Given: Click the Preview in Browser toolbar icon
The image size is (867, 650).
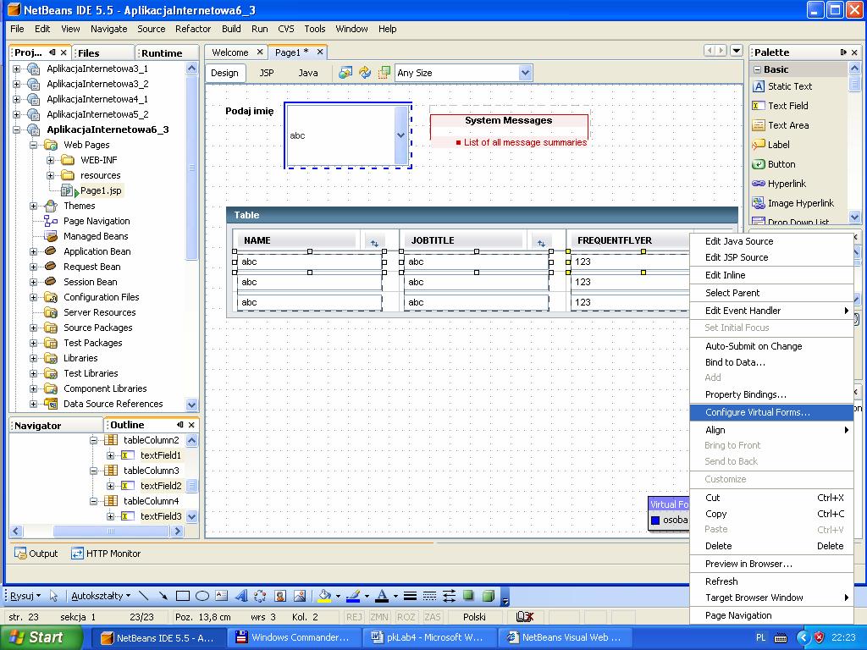Looking at the screenshot, I should (x=345, y=73).
